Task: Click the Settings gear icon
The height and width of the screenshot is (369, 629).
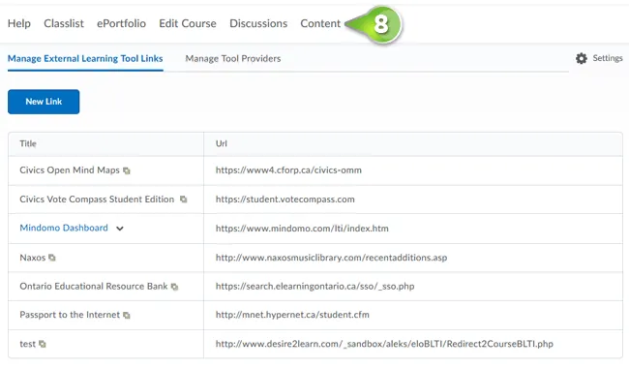Action: [x=582, y=59]
